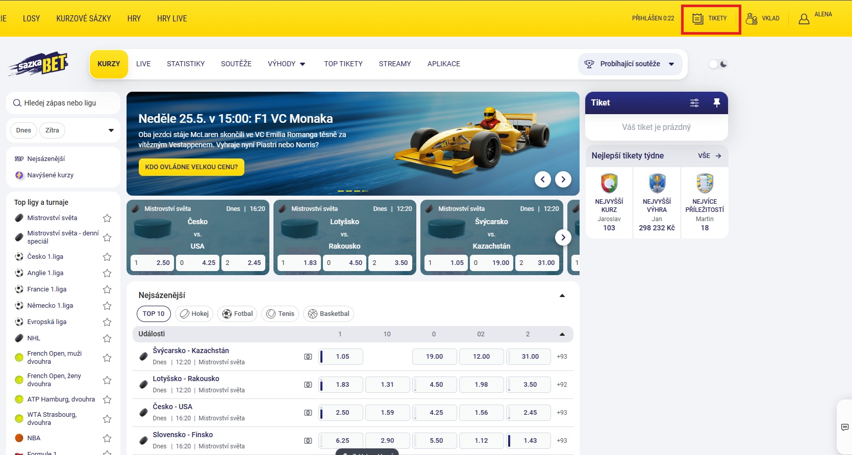Open the chat support icon
852x455 pixels.
(845, 427)
